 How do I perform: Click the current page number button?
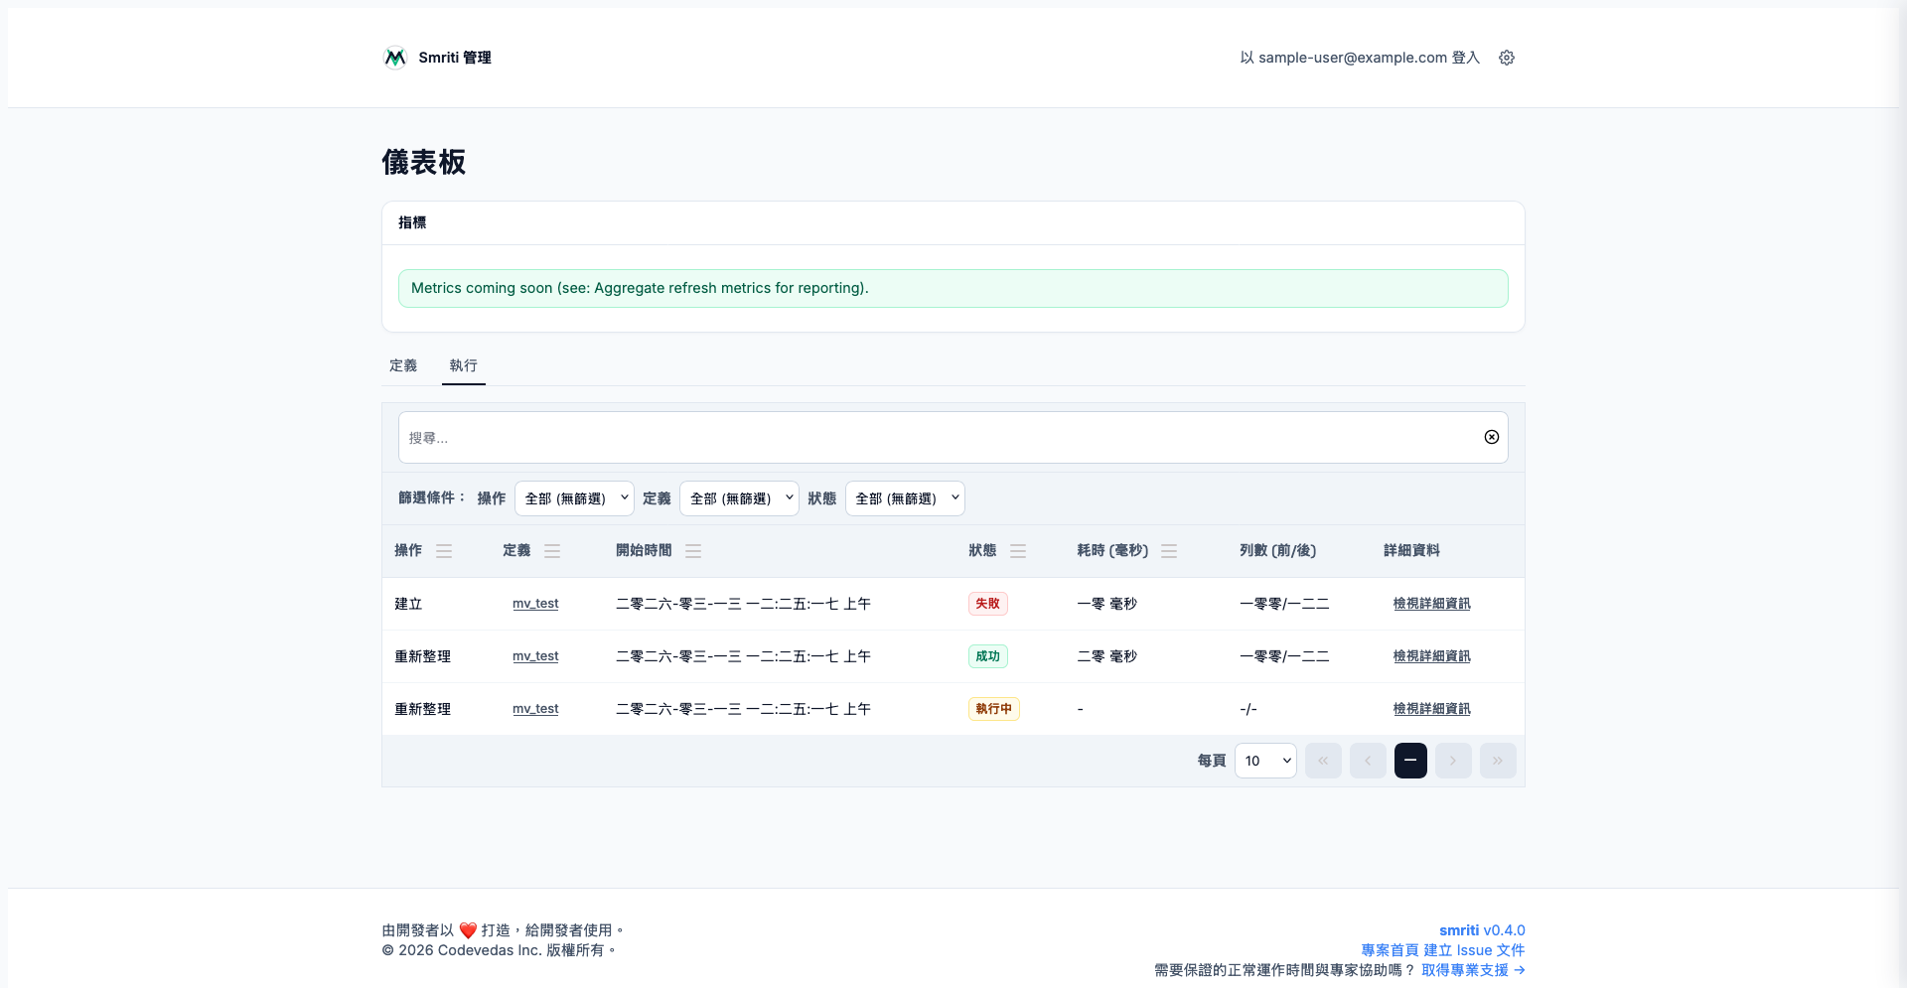tap(1410, 761)
